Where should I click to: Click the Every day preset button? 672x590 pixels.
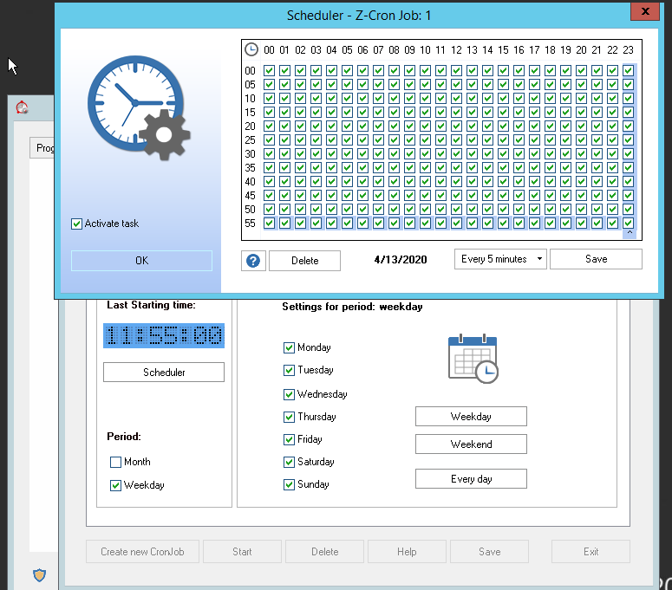click(x=471, y=479)
